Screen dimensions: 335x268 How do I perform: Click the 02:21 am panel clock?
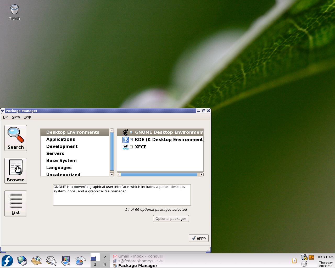(326, 257)
